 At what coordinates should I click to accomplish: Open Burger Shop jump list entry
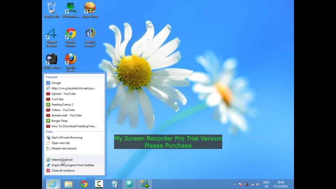74,121
